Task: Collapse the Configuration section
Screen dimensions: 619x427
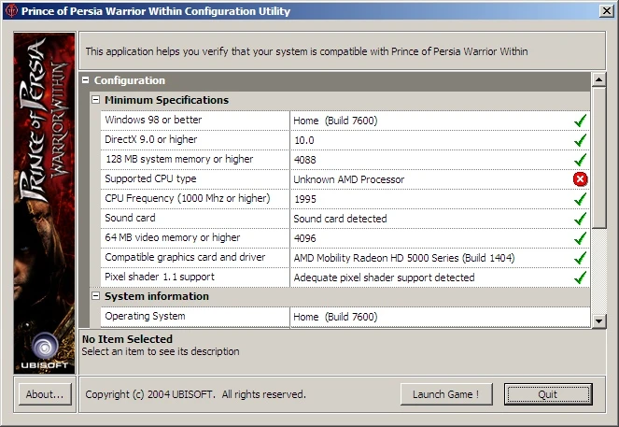Action: click(x=86, y=81)
